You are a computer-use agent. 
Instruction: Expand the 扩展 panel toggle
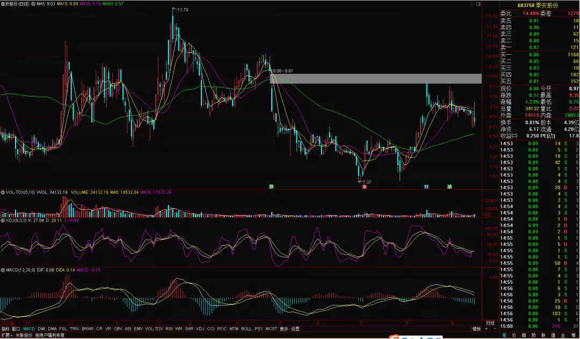6,335
